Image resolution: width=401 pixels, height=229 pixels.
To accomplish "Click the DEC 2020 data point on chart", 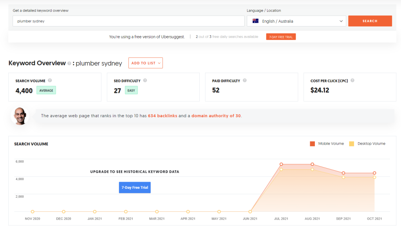I will pyautogui.click(x=64, y=212).
